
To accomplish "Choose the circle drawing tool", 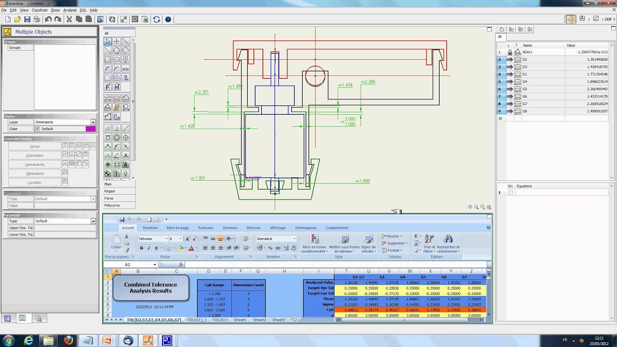I will pos(117,51).
